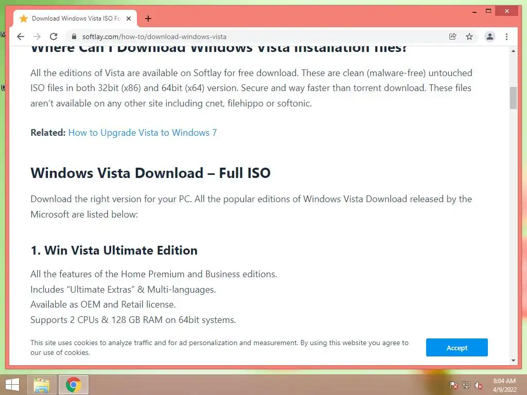This screenshot has width=527, height=395.
Task: Open Action Center flag tray icon
Action: pos(453,385)
